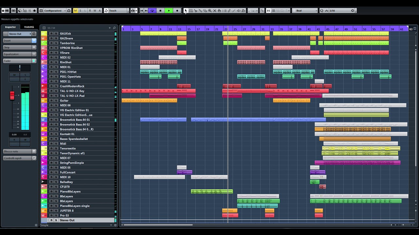Select the Kontakt 01 track
The height and width of the screenshot is (235, 419).
pos(79,134)
